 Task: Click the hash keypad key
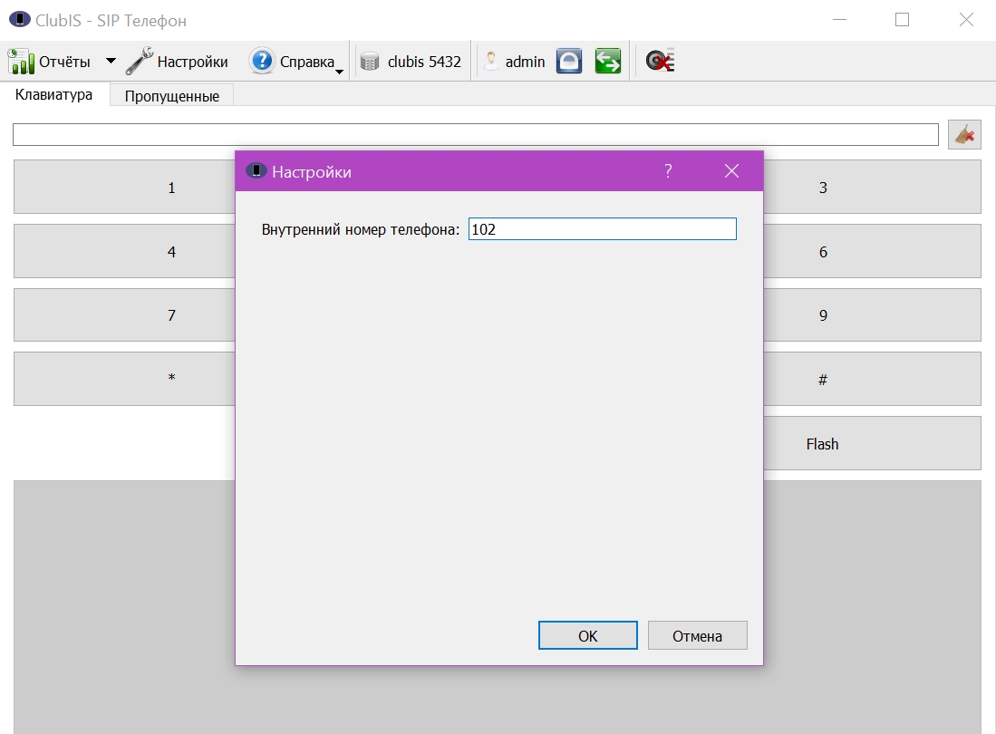[x=872, y=379]
